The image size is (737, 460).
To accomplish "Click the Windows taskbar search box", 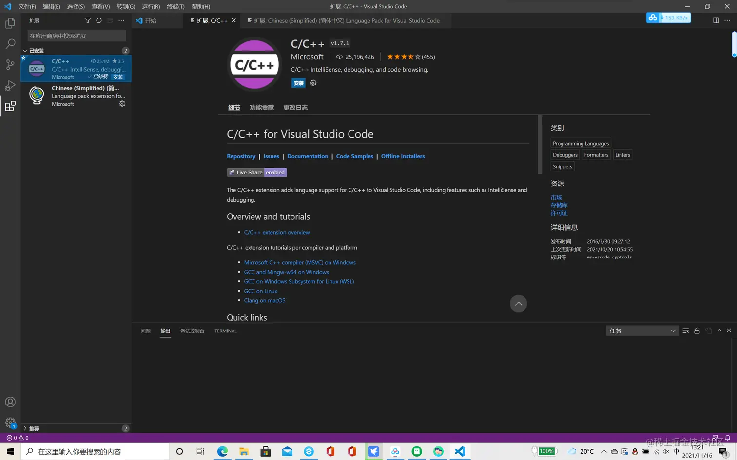I will pos(95,451).
